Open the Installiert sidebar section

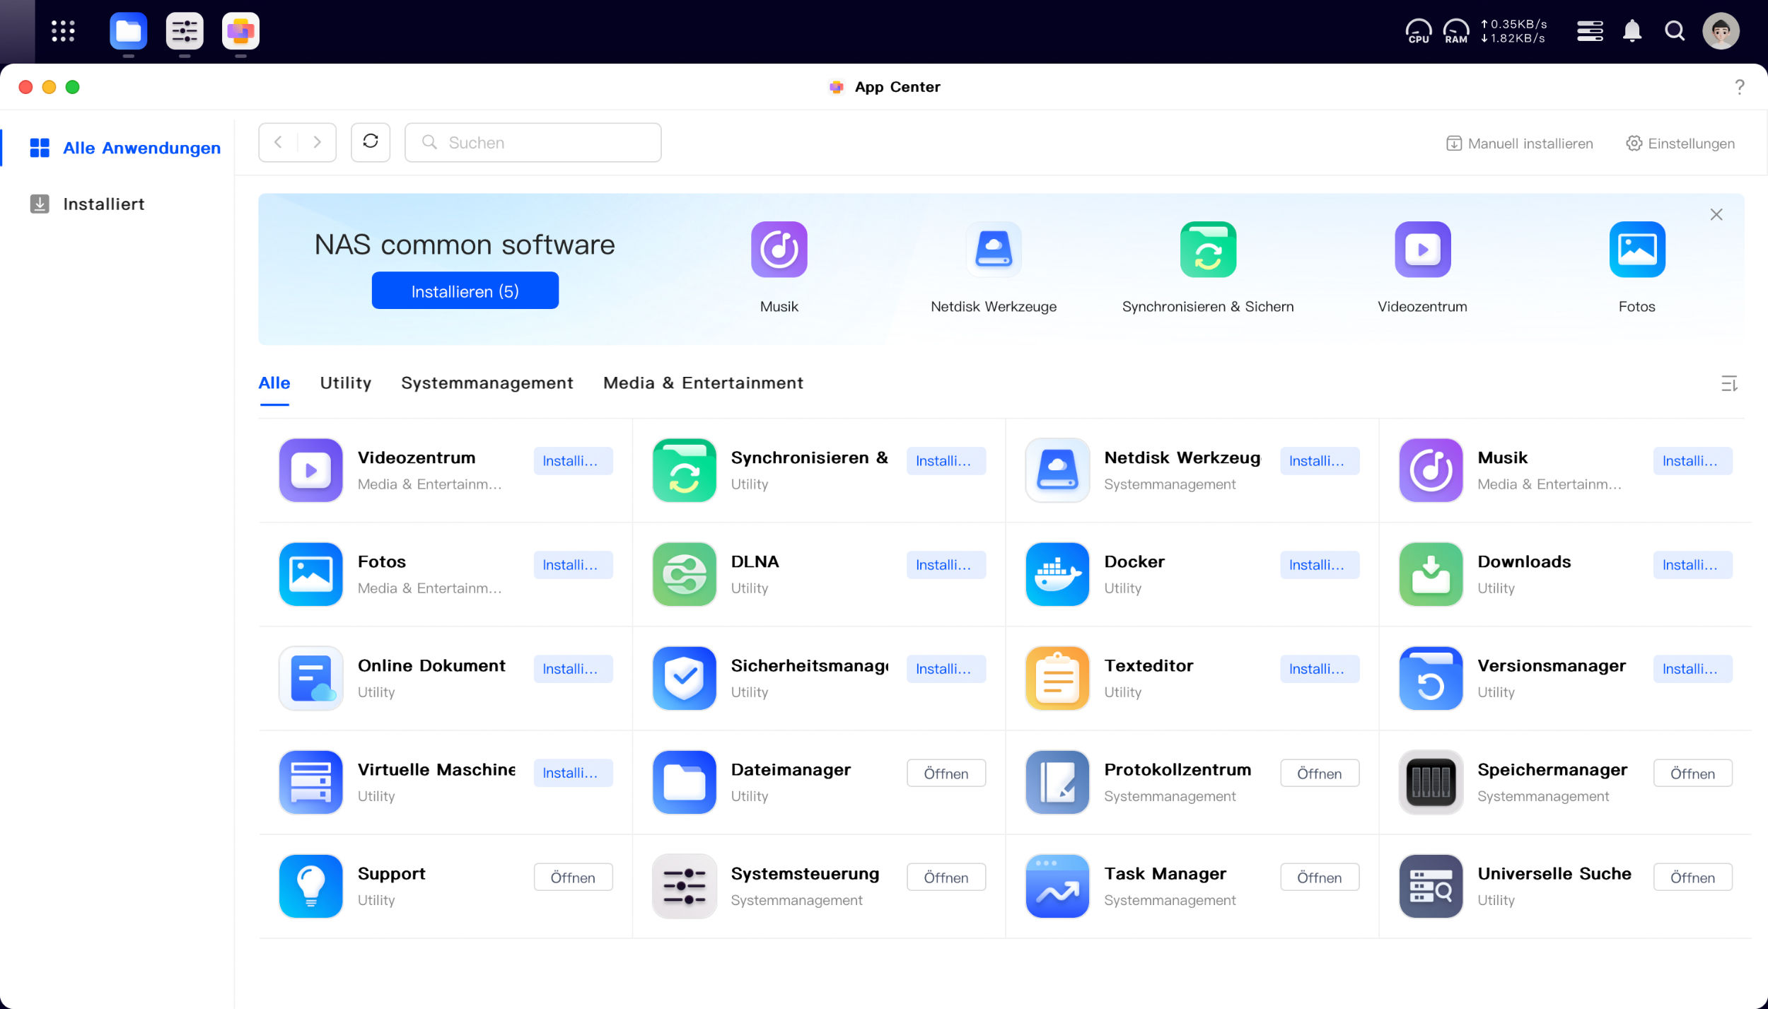pyautogui.click(x=103, y=204)
